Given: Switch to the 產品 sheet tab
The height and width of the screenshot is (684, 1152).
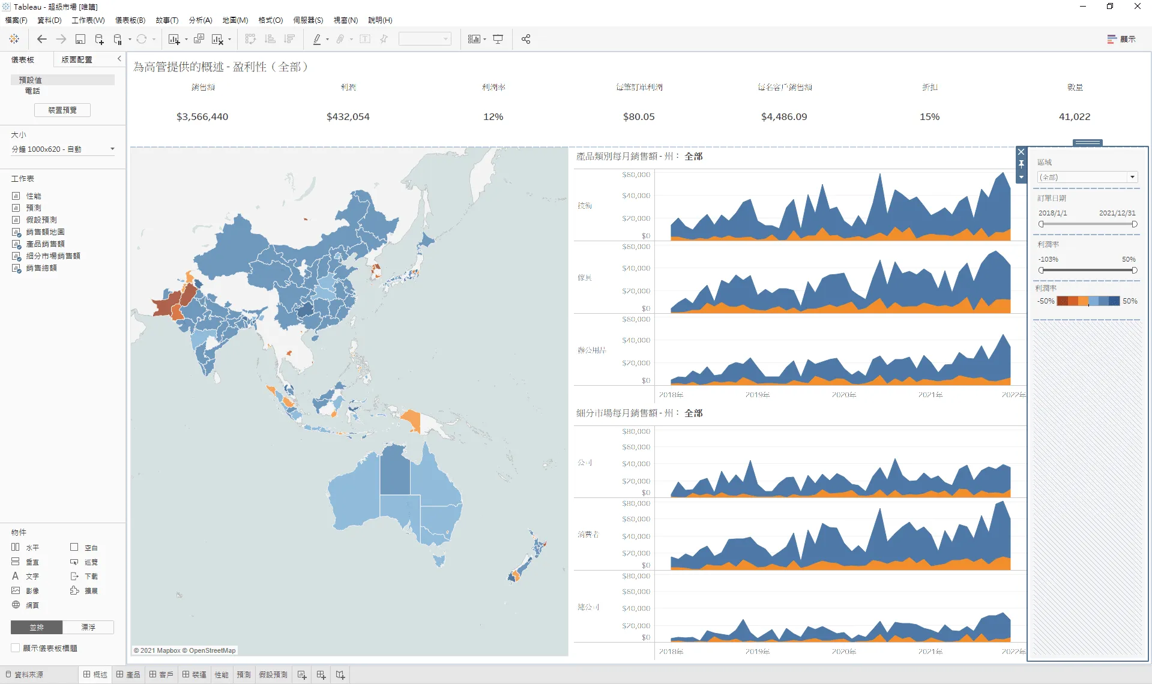Looking at the screenshot, I should click(x=128, y=675).
